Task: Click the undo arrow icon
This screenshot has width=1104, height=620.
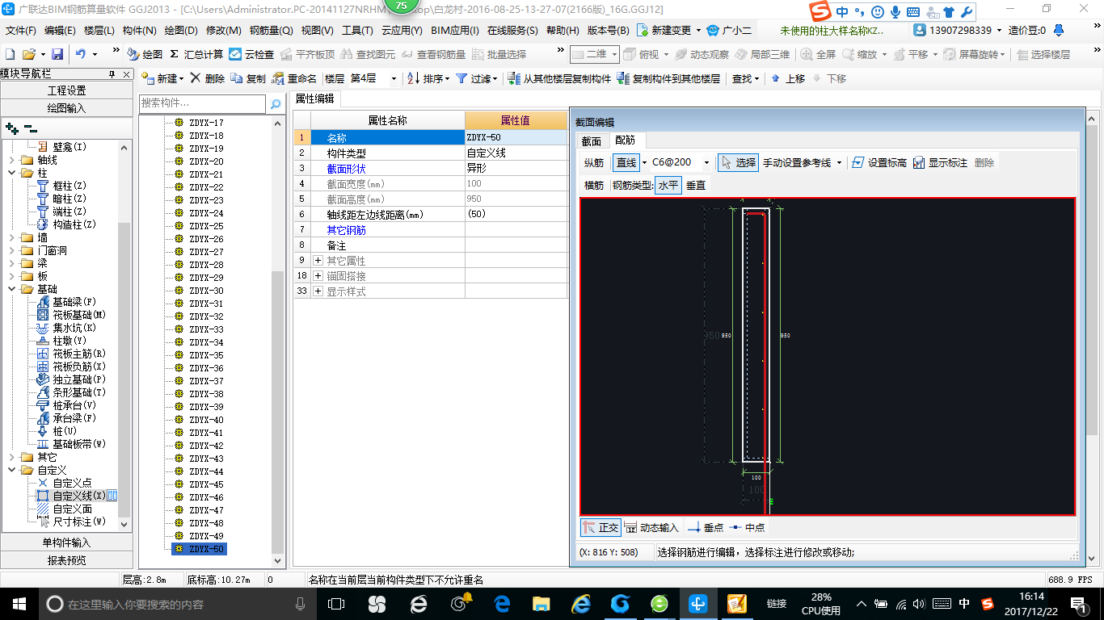Action: (81, 54)
